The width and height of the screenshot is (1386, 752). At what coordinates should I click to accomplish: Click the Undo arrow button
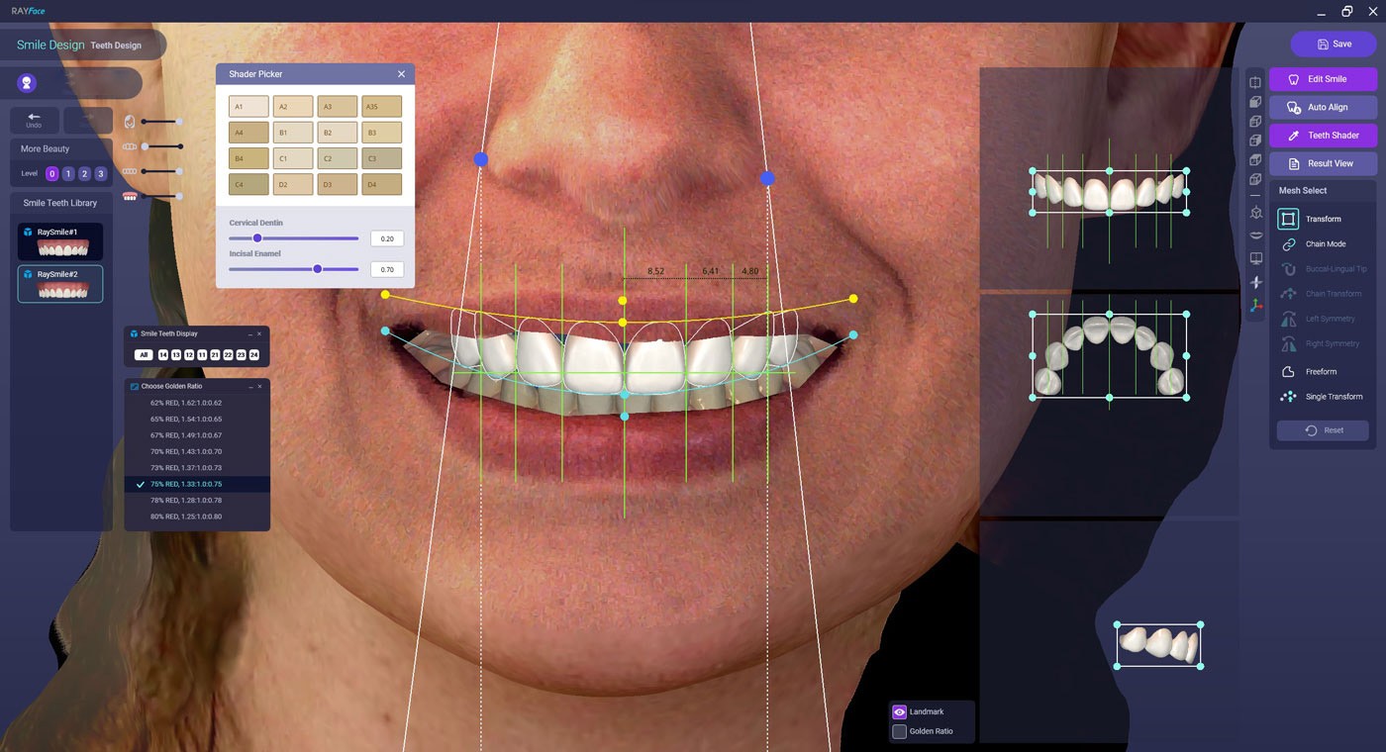(34, 121)
